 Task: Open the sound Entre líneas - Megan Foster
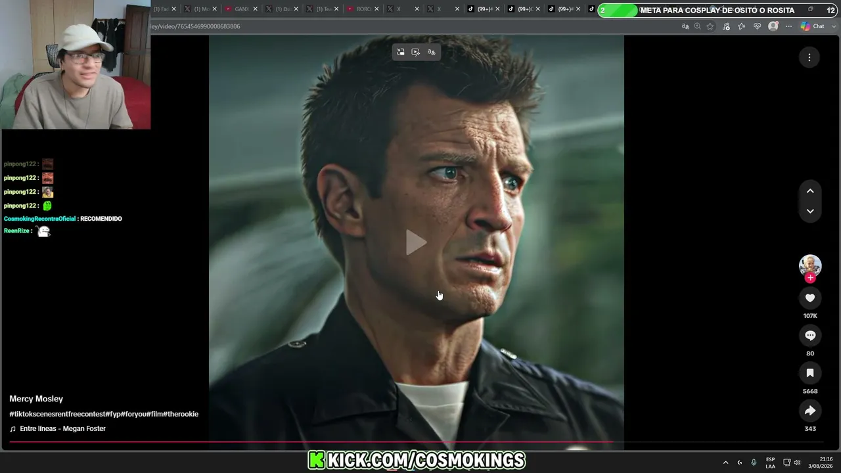(63, 428)
